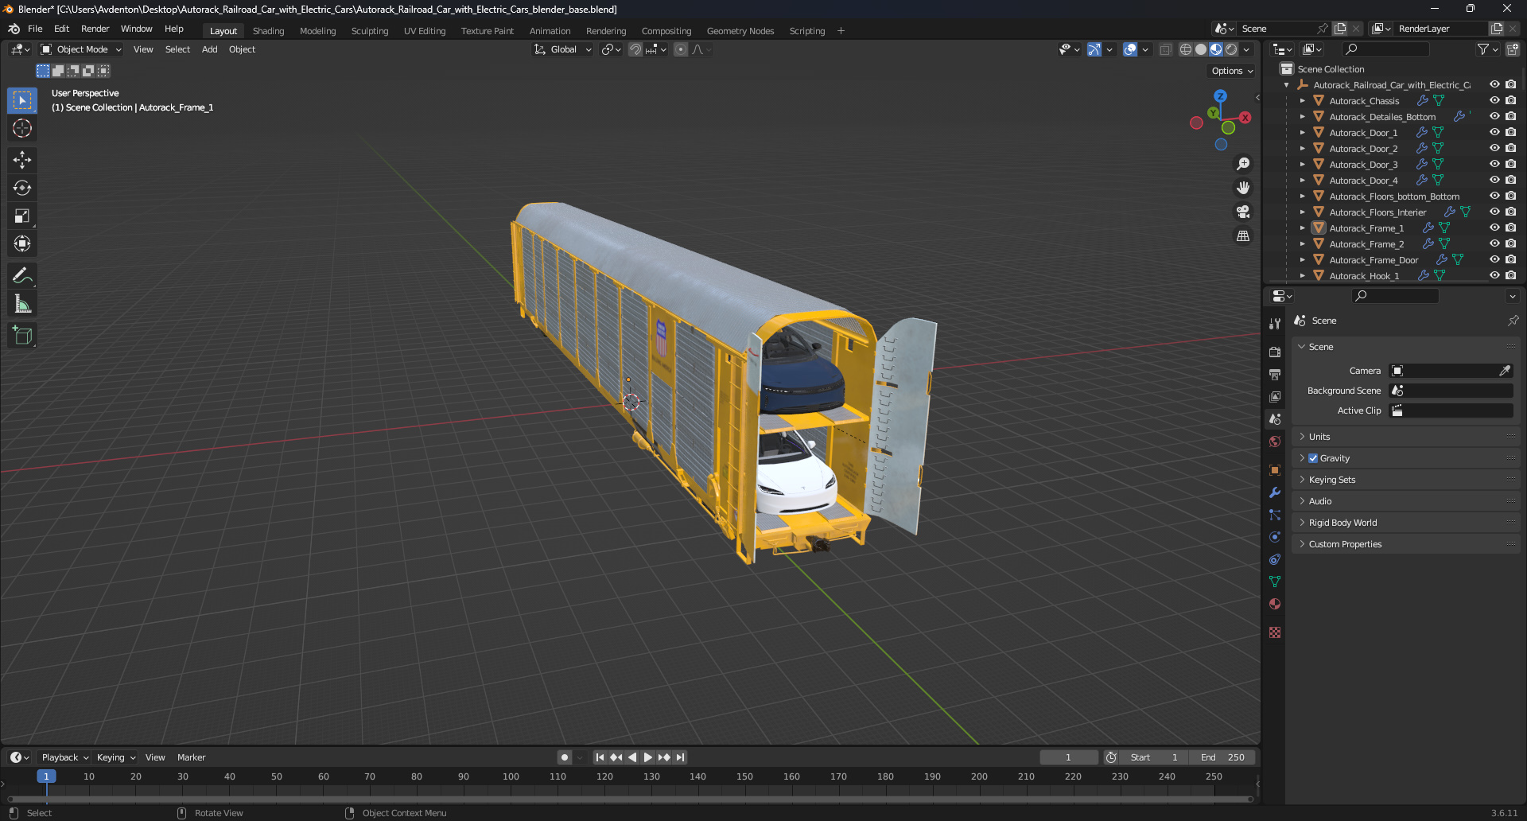Viewport: 1527px width, 821px height.
Task: Select the Transform tool
Action: [x=22, y=243]
